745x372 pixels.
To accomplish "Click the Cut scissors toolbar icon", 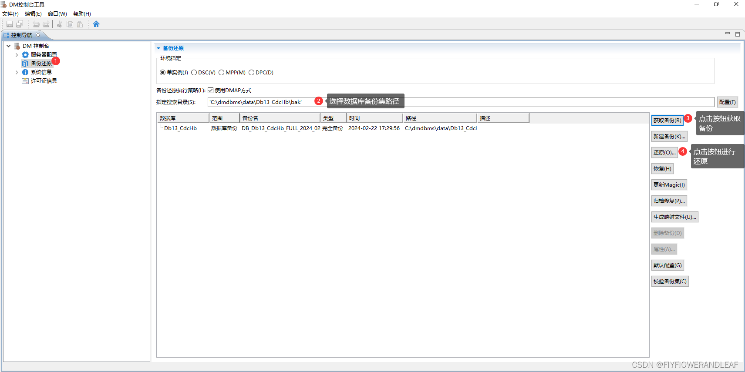I will pyautogui.click(x=60, y=24).
